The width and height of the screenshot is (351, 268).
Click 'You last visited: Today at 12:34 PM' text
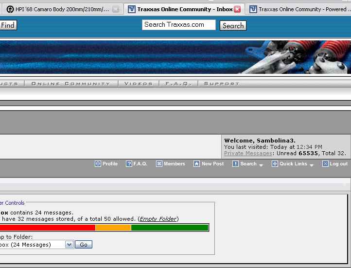[273, 147]
